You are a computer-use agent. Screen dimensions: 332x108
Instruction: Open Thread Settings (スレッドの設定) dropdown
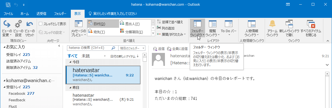pyautogui.click(x=52, y=32)
